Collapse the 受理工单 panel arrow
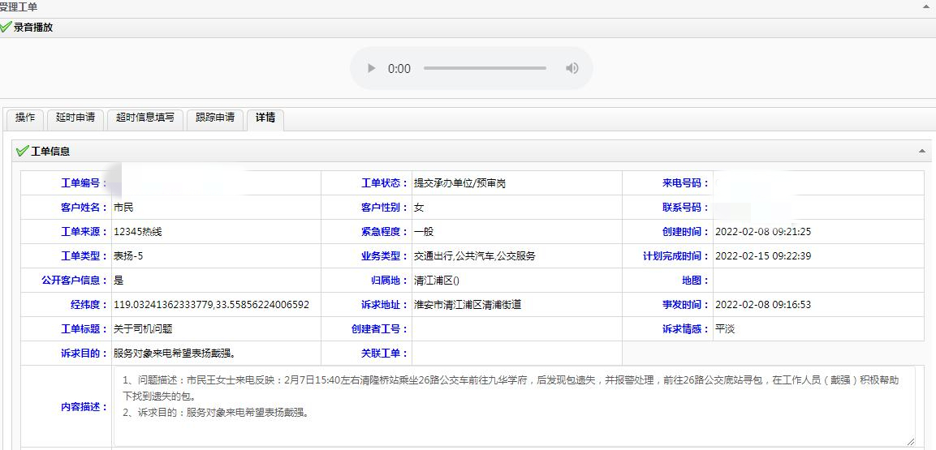This screenshot has width=936, height=450. pos(925,6)
